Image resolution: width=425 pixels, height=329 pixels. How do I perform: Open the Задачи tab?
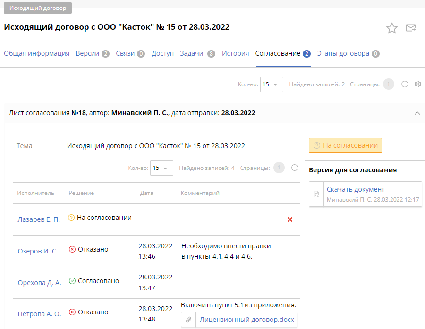click(197, 54)
